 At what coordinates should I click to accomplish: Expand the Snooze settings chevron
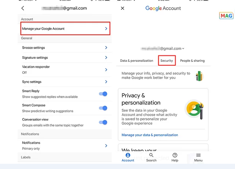coord(106,48)
